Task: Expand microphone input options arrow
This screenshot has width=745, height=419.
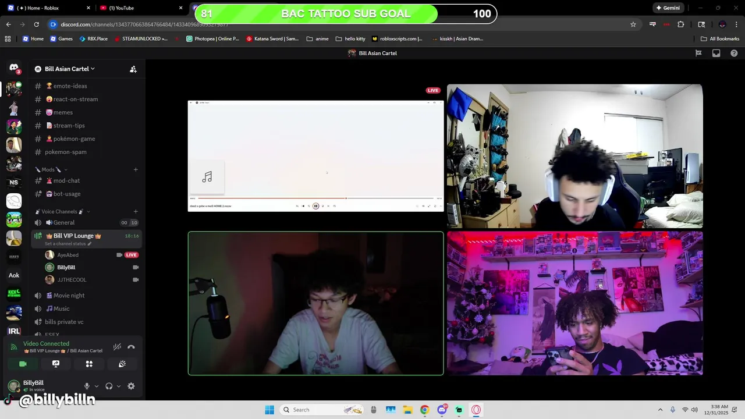Action: tap(97, 386)
